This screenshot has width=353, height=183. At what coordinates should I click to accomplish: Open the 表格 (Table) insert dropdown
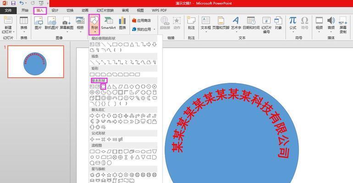tap(24, 25)
